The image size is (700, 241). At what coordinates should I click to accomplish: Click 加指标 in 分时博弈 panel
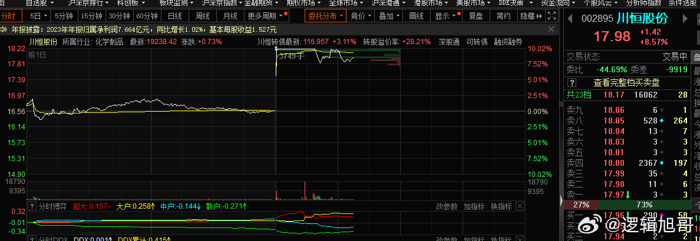(474, 206)
